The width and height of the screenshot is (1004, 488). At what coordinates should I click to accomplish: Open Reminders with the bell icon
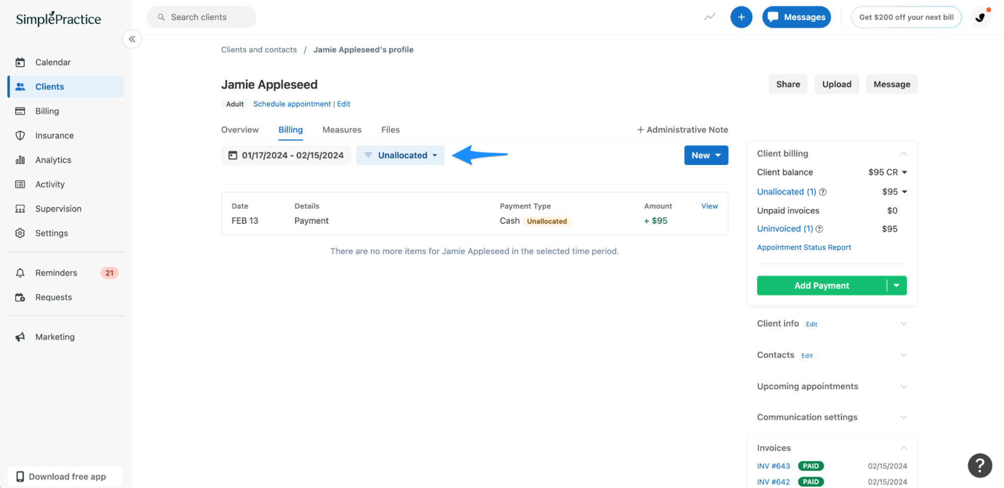[x=20, y=272]
